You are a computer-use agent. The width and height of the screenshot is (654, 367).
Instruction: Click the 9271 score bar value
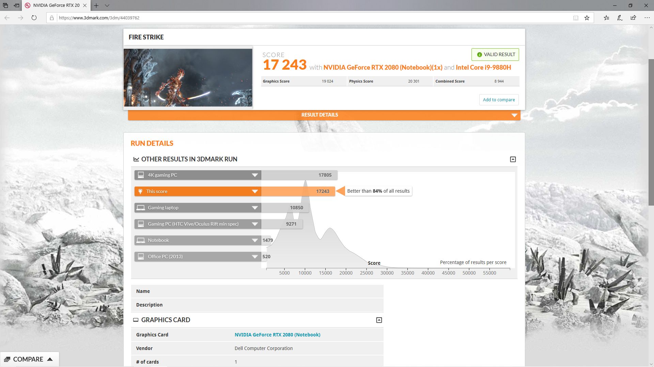point(291,224)
